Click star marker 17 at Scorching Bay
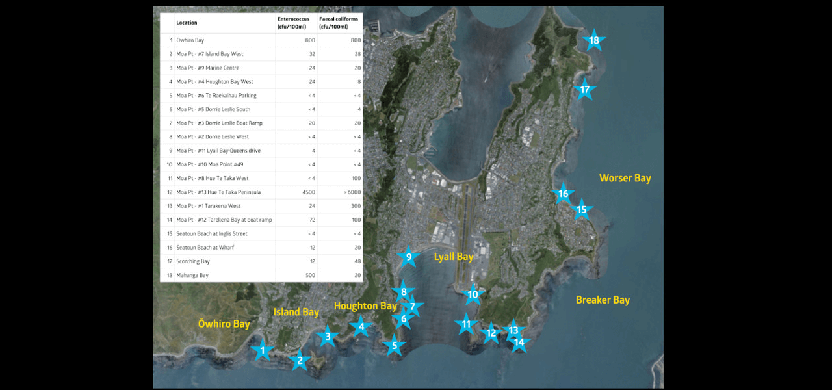The image size is (832, 390). (585, 90)
